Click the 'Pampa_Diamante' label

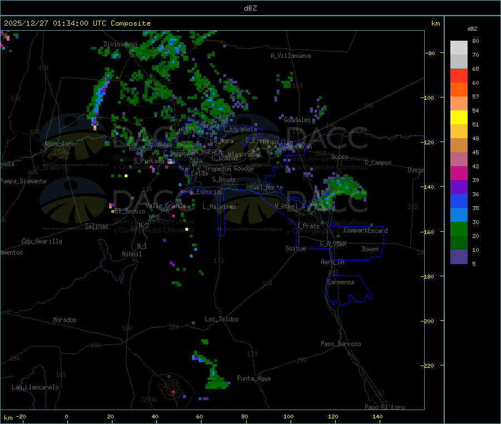(x=23, y=181)
